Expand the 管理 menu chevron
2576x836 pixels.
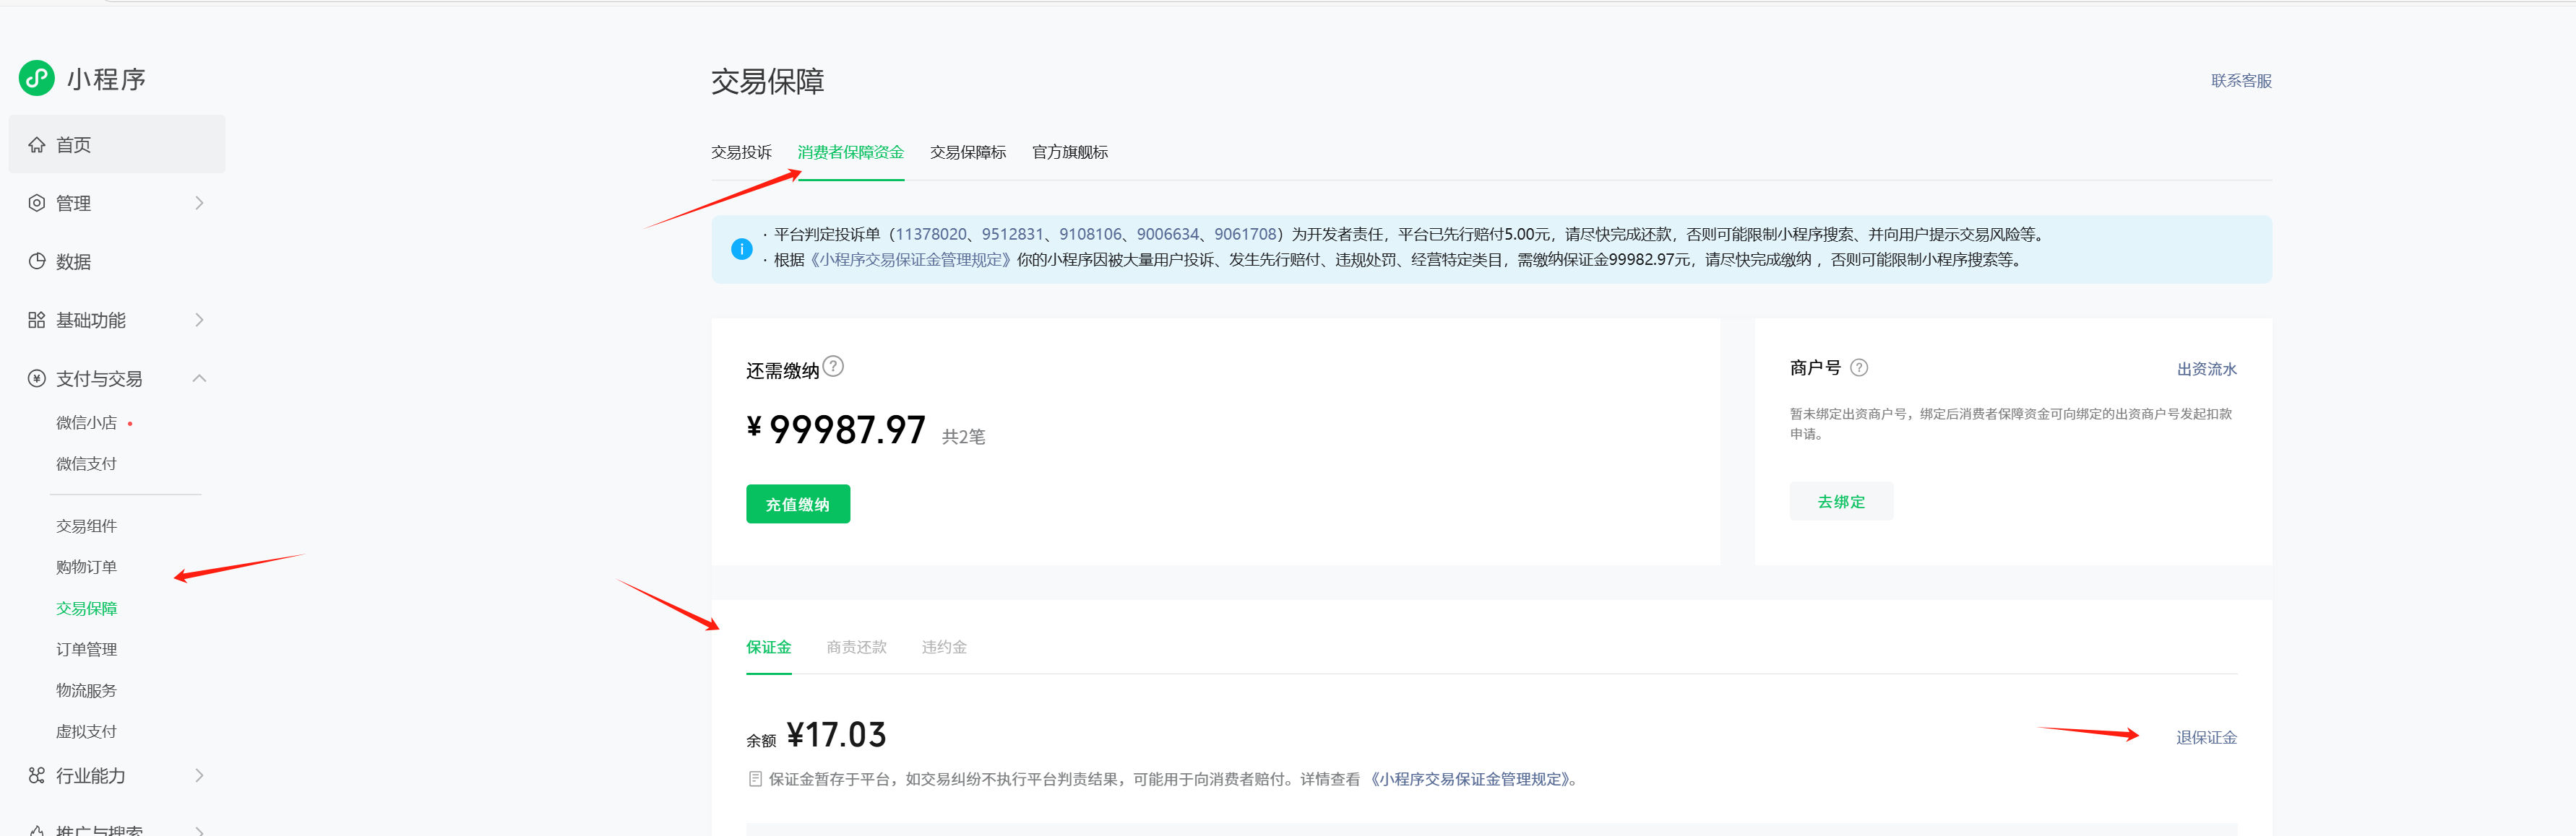[199, 203]
